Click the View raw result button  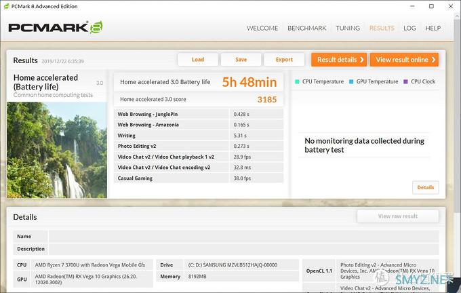click(398, 216)
